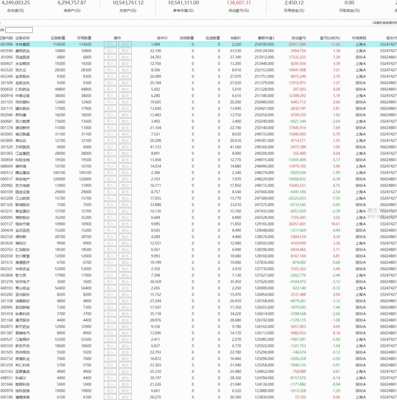Click 卖出 button for stock 600918
Screen dimensions: 397x400
(125, 96)
